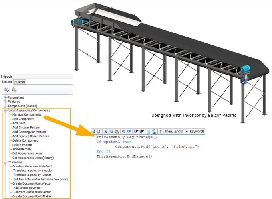Select the Features category label

14,102
